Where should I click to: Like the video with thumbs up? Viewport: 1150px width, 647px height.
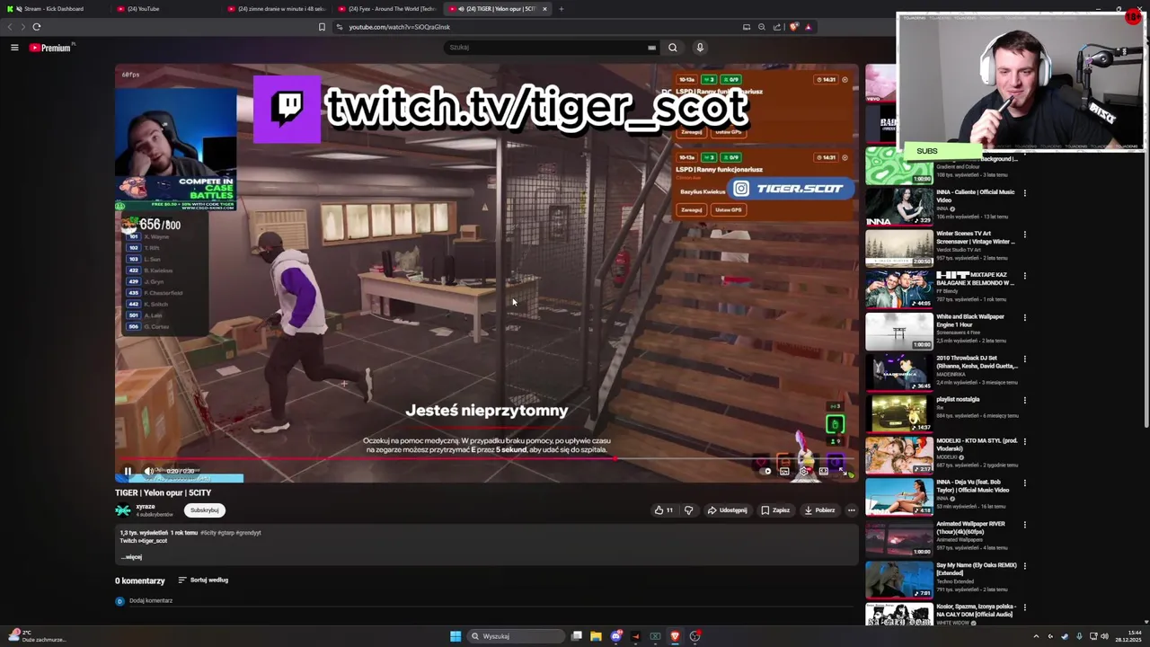click(x=664, y=510)
